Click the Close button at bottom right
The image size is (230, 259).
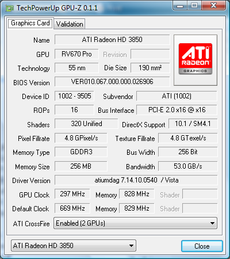click(202, 246)
